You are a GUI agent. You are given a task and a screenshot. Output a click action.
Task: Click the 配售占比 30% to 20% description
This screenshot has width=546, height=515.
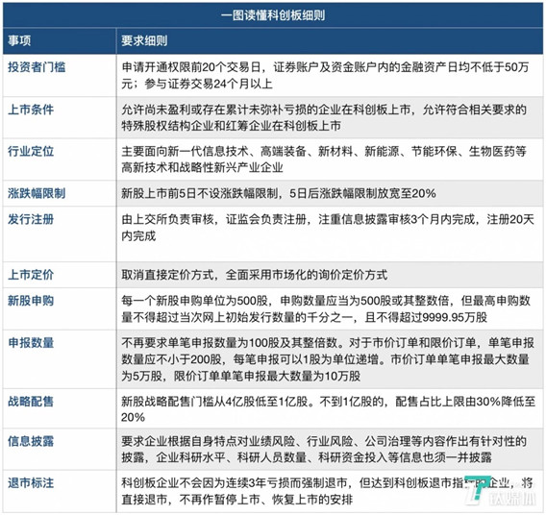[x=328, y=409]
